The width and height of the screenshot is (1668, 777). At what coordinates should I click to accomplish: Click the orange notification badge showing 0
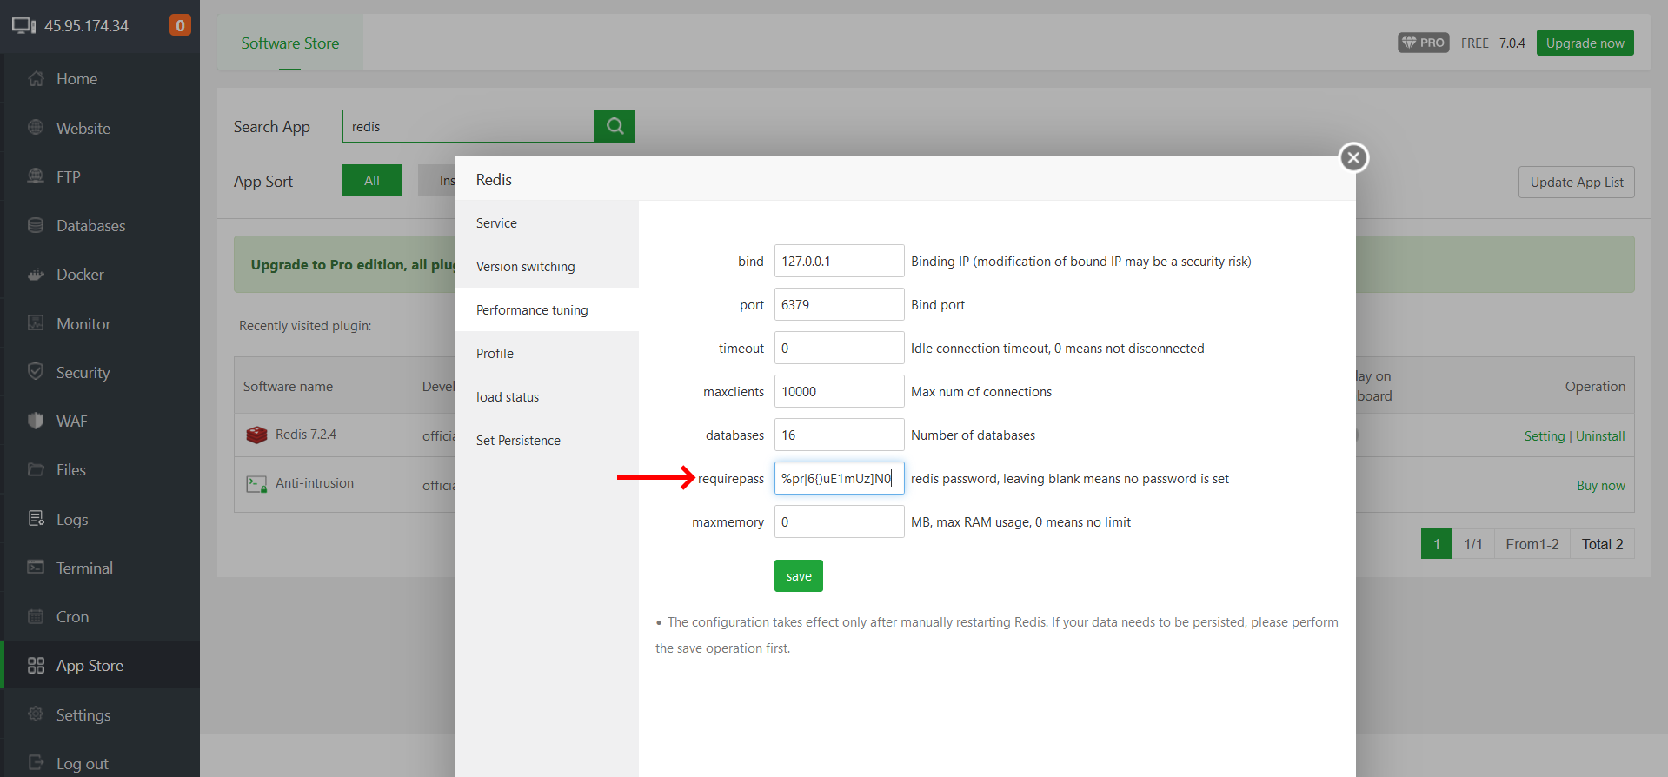click(180, 25)
